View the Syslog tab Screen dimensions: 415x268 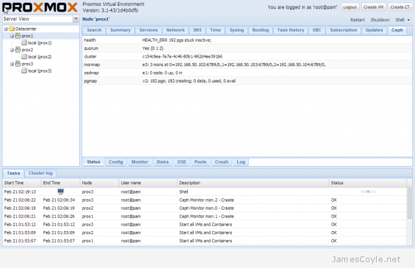coord(237,30)
